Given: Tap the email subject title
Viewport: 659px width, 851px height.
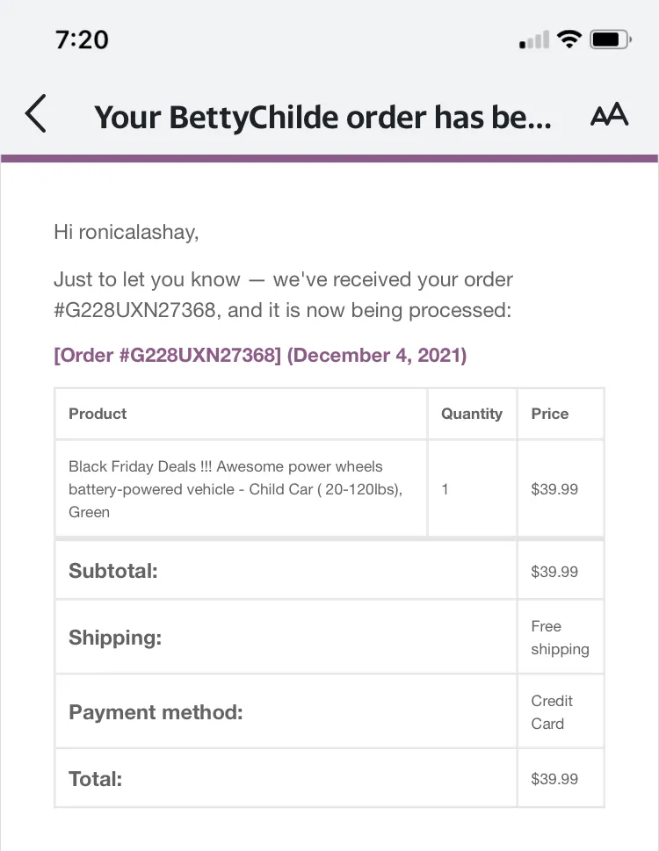Looking at the screenshot, I should point(322,117).
